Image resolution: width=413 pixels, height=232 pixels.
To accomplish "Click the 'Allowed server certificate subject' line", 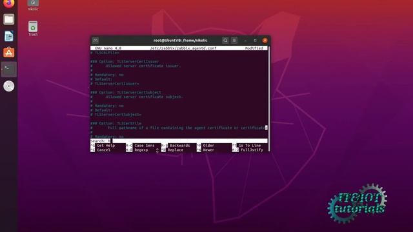I will [145, 97].
